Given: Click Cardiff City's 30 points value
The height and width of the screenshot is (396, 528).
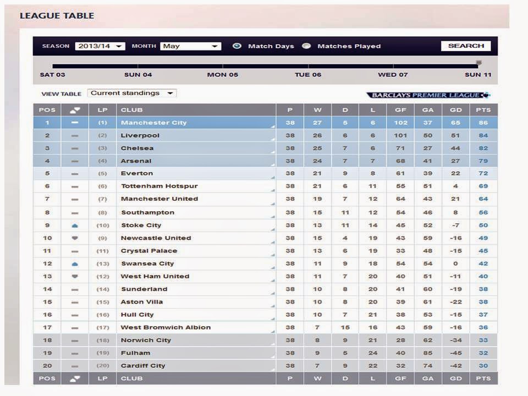Looking at the screenshot, I should tap(483, 366).
